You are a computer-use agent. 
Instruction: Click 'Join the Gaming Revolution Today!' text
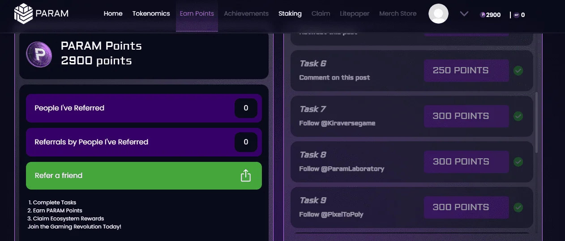[74, 227]
